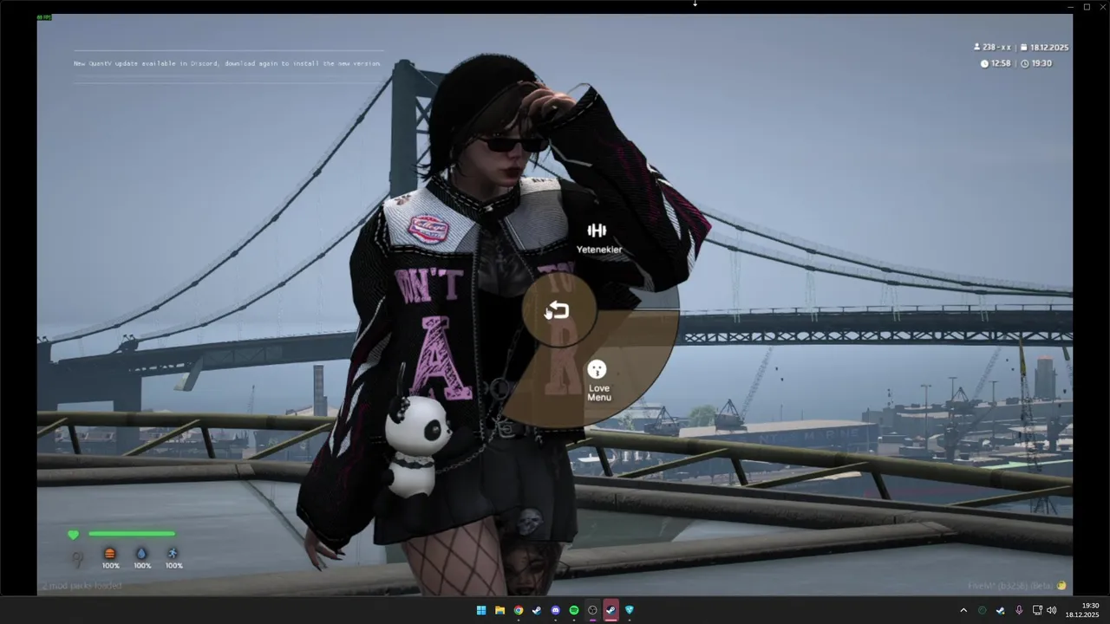This screenshot has width=1110, height=624.
Task: Click the running figure stamina icon
Action: coord(173,553)
